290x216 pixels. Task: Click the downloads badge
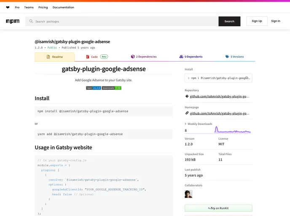(112, 88)
